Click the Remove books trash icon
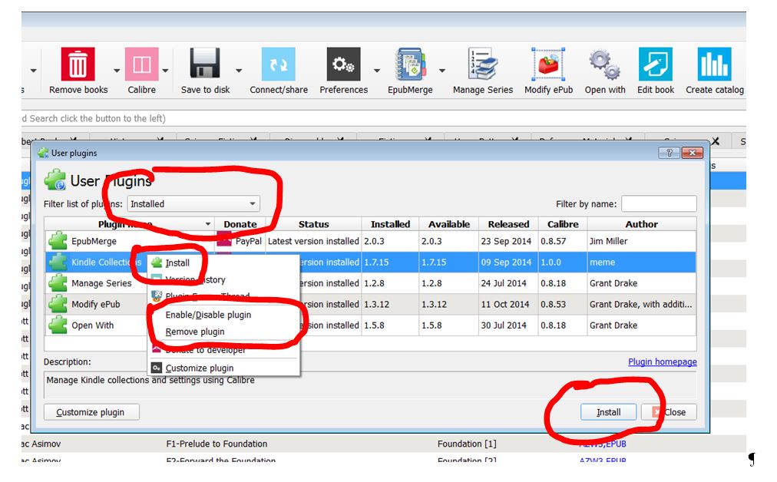 click(78, 64)
